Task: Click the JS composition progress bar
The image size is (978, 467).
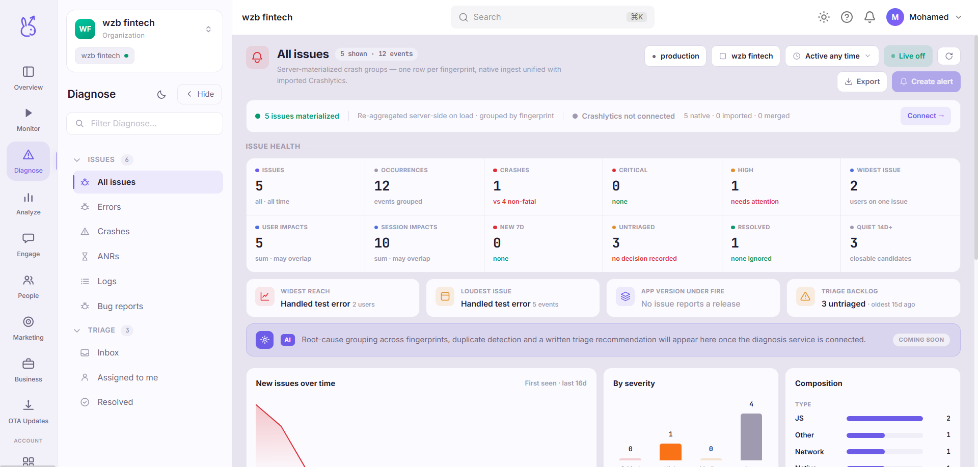Action: (885, 419)
